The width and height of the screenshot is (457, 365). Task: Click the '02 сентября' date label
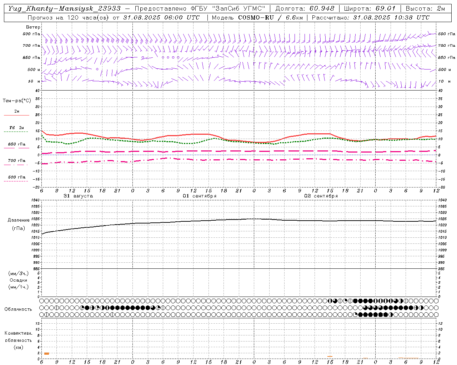click(321, 196)
